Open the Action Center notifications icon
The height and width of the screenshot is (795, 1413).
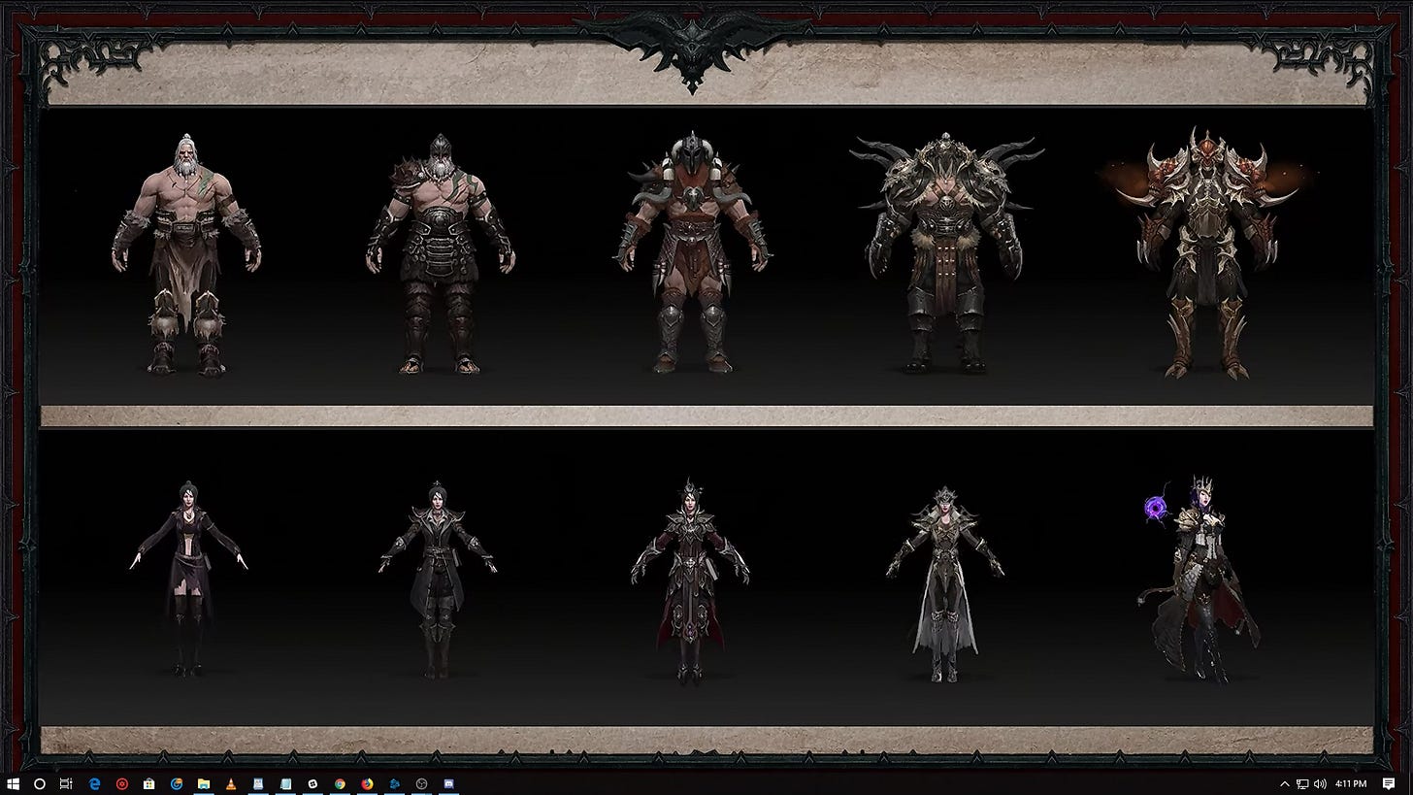coord(1389,783)
